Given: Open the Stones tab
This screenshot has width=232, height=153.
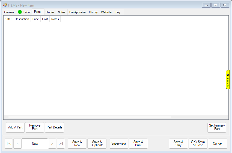Looking at the screenshot, I should click(50, 12).
